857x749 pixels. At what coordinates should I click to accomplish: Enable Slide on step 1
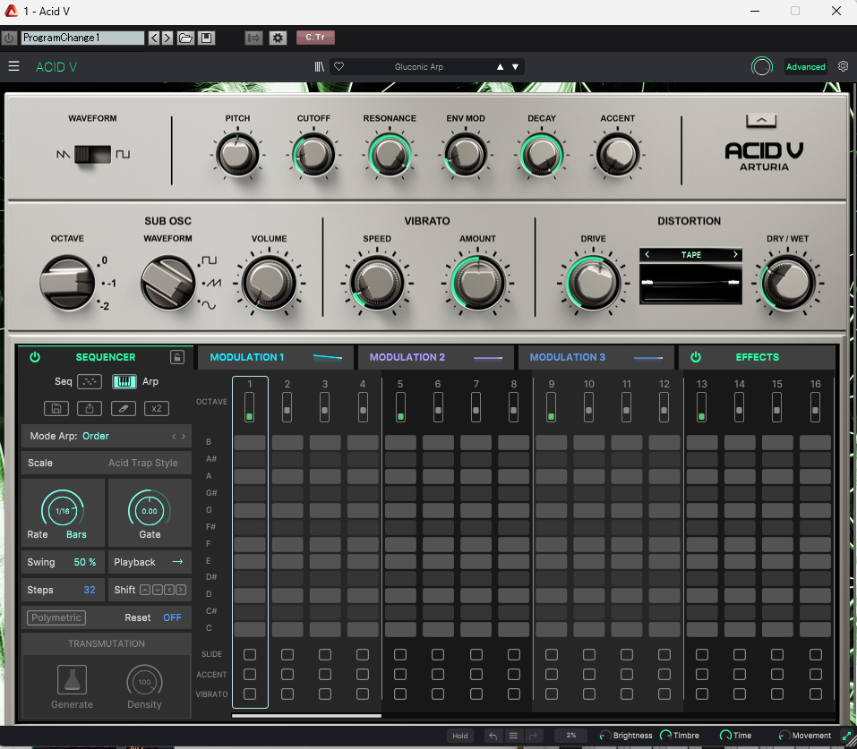point(250,654)
